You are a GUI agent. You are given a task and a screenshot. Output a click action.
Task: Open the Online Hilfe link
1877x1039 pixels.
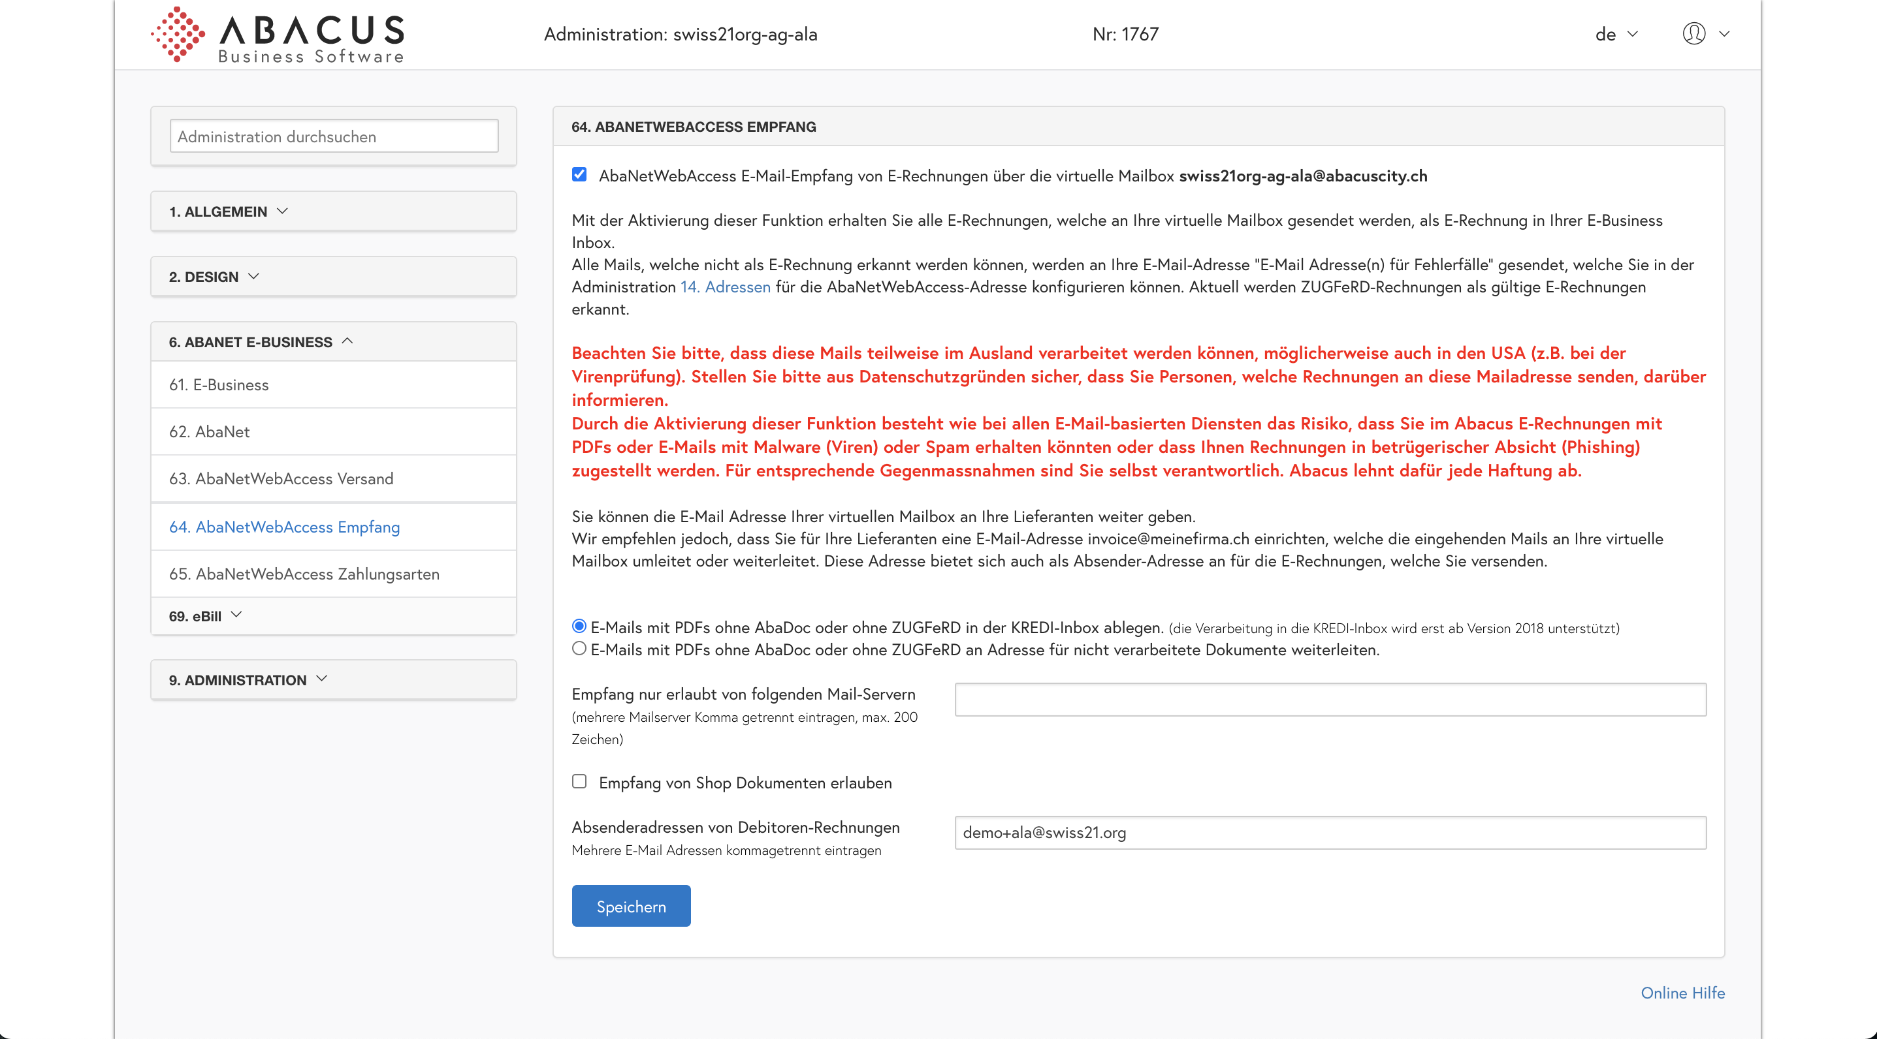coord(1682,993)
